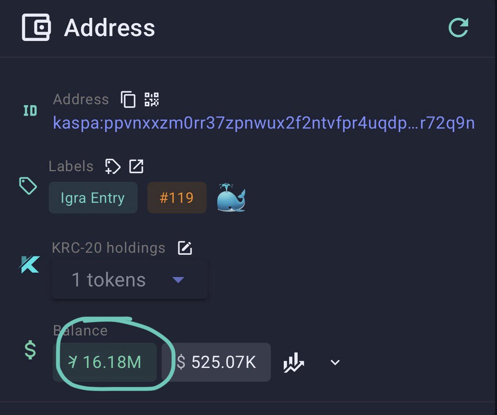This screenshot has height=415, width=497.
Task: Click the #119 rank badge
Action: (177, 198)
